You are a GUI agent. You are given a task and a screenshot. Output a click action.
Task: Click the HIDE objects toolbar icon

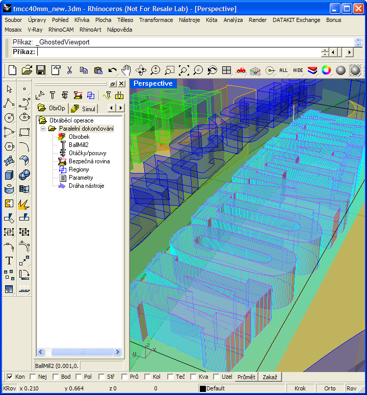tap(298, 70)
